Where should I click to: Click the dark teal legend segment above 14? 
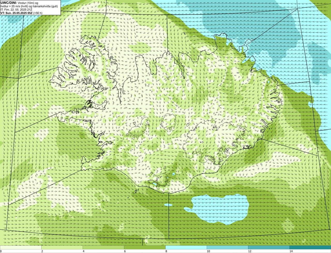click(310, 248)
